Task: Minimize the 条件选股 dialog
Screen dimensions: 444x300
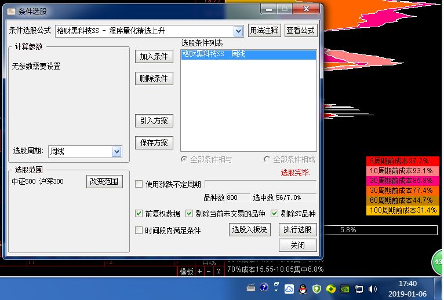Action: [269, 9]
